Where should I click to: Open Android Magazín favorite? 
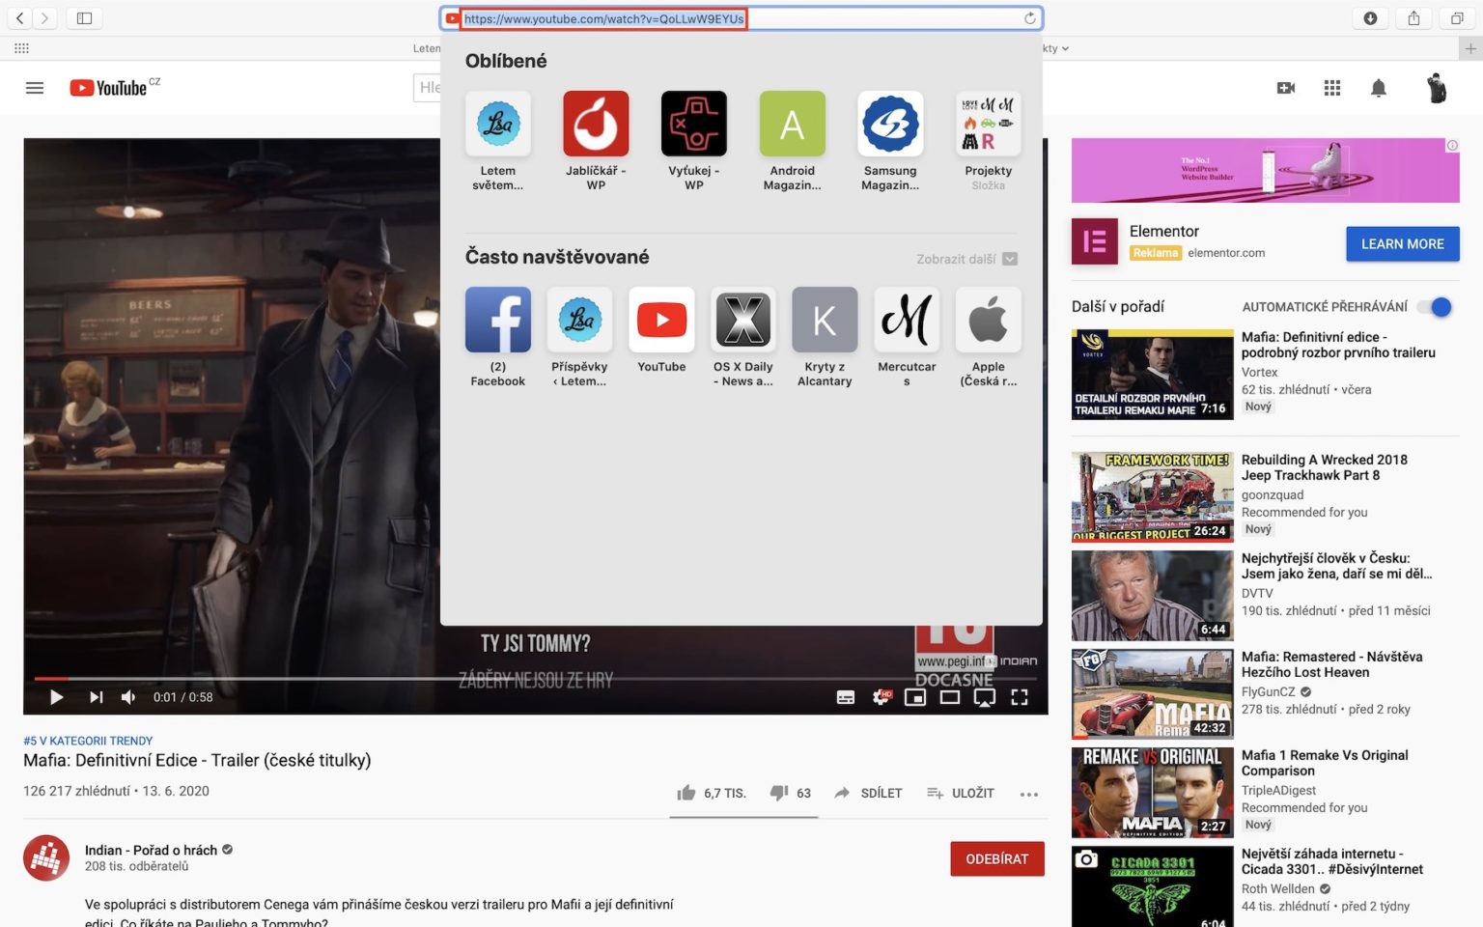coord(792,124)
